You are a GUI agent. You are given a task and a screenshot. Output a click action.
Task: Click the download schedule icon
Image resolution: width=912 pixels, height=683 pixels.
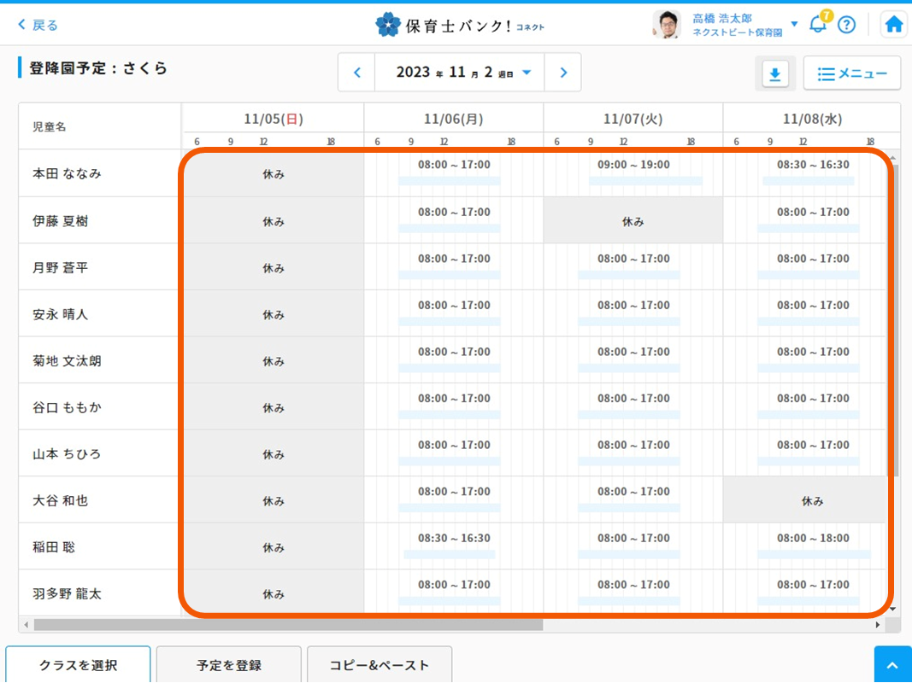(x=774, y=74)
